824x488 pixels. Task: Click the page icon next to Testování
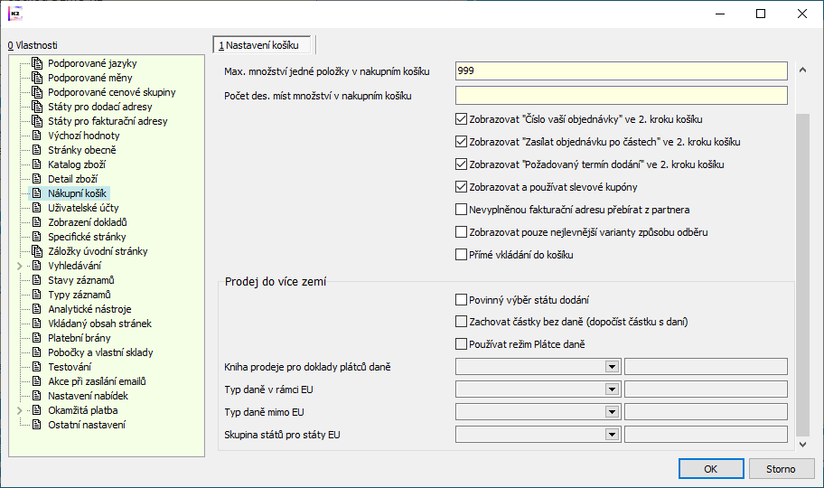(37, 367)
